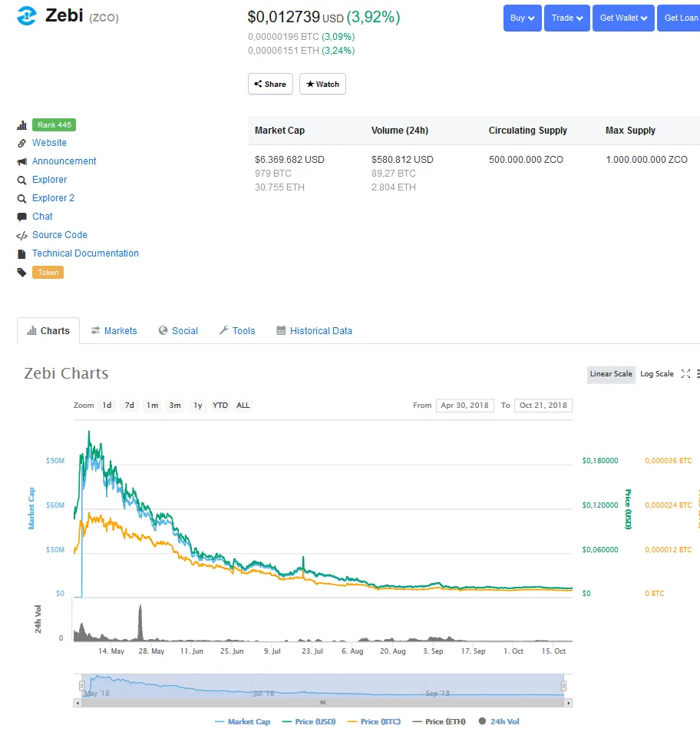Click the code brackets icon beside Source Code
The height and width of the screenshot is (732, 700).
click(x=21, y=236)
